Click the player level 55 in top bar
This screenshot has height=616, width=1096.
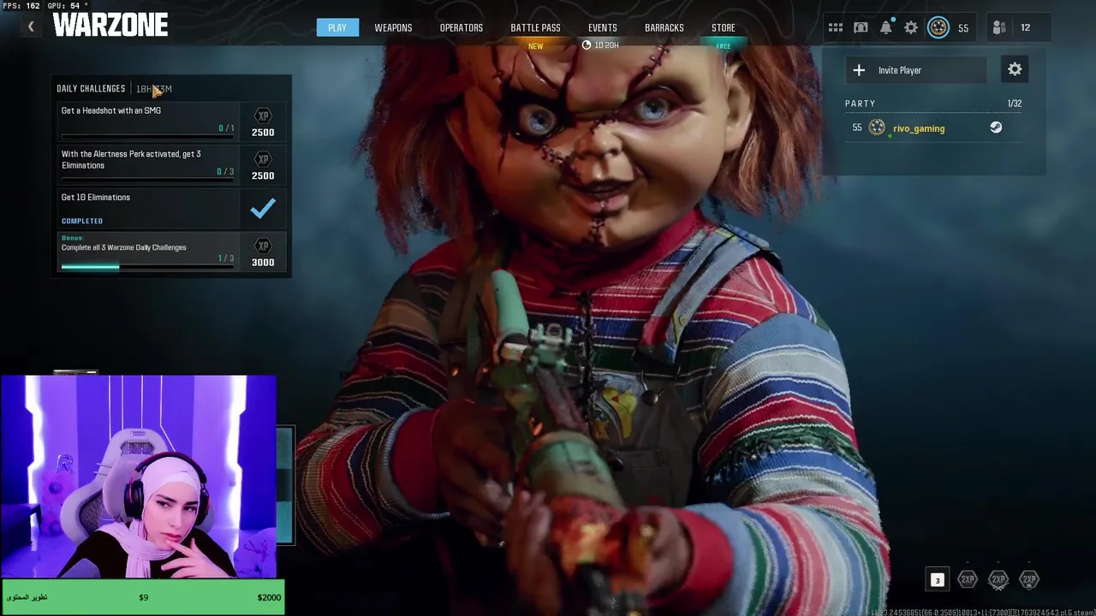[963, 28]
